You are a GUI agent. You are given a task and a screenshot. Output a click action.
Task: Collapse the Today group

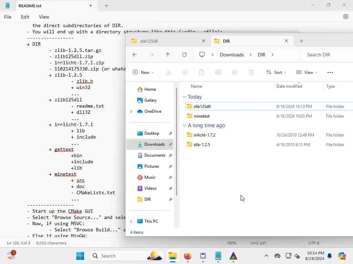tap(185, 97)
